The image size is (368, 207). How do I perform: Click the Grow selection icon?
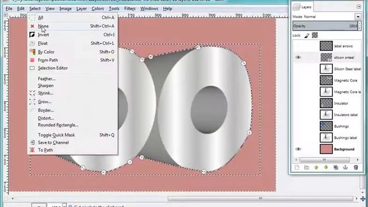[x=32, y=102]
